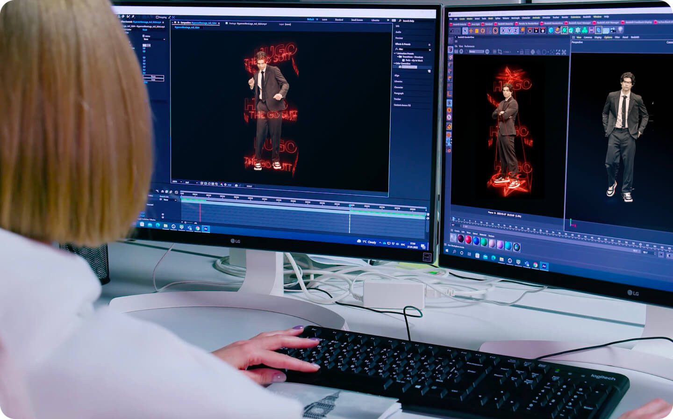Toggle the Active checkbox in Effect Controls

click(144, 36)
